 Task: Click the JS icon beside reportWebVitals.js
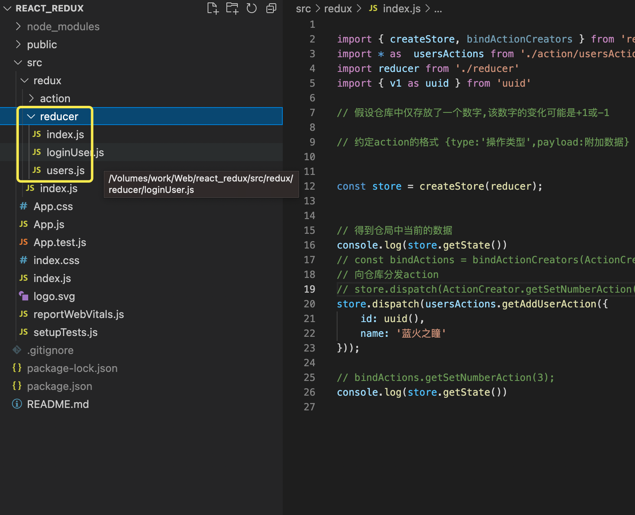pos(24,314)
